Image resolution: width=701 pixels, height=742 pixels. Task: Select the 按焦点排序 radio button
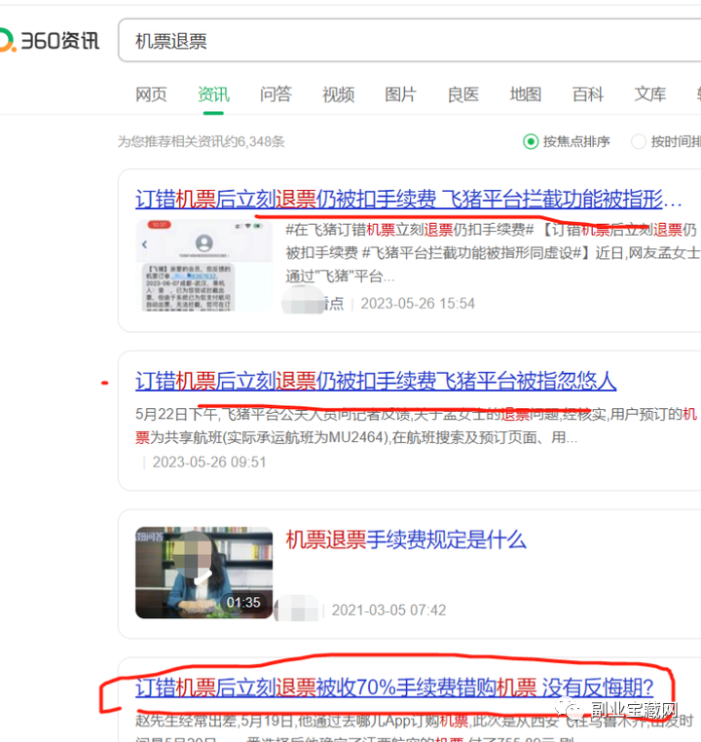531,141
